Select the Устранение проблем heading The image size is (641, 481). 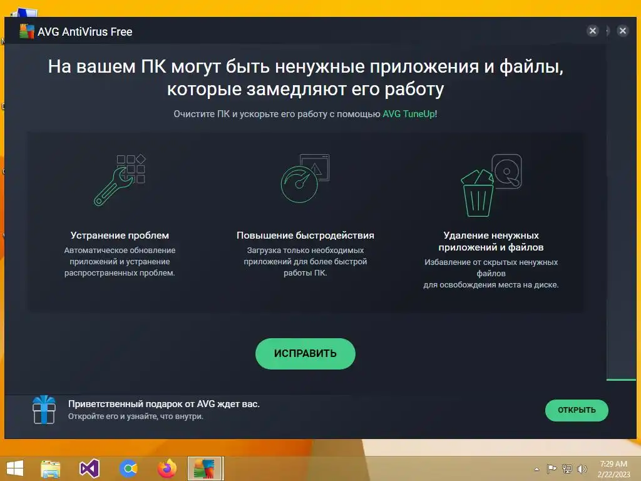coord(120,235)
